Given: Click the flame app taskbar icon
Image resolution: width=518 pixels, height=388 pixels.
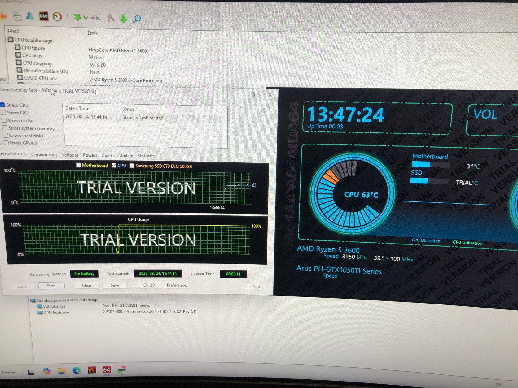Looking at the screenshot, I should pos(92,370).
